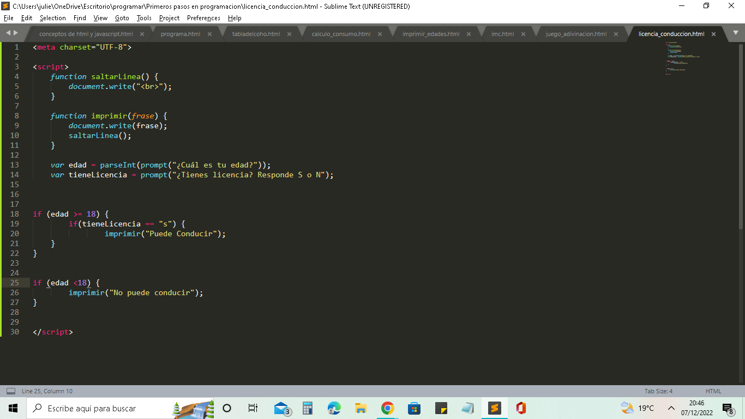Screen dimensions: 745x419
Task: Click the vertical editor scrollbar
Action: [741, 135]
